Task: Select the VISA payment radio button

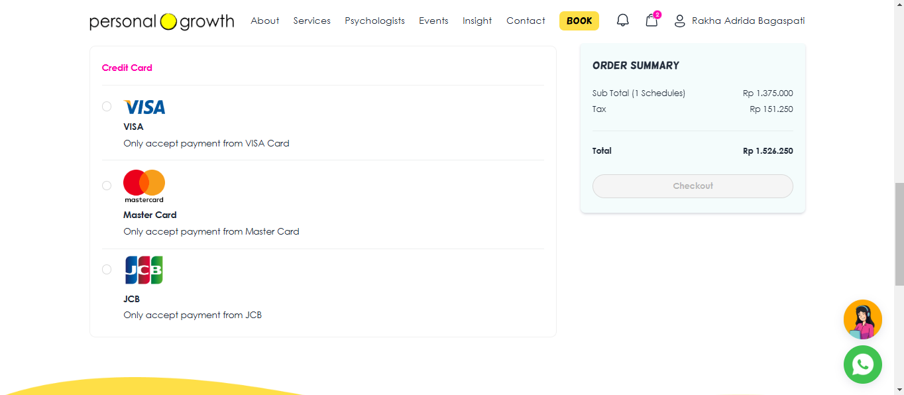Action: coord(107,106)
